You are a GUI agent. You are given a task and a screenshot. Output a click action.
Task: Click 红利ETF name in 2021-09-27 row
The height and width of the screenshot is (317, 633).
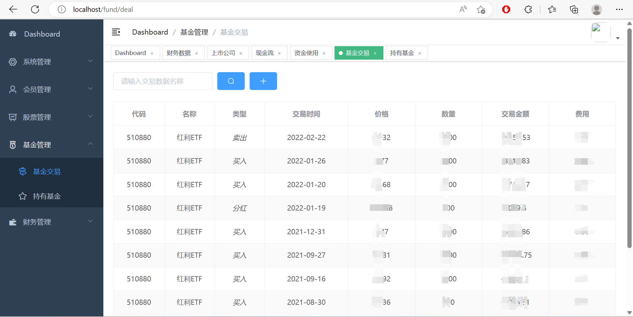(189, 255)
